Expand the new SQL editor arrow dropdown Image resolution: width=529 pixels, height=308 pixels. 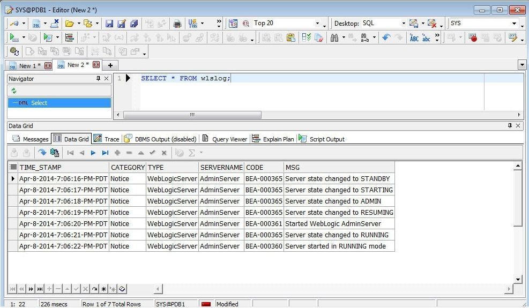click(45, 23)
